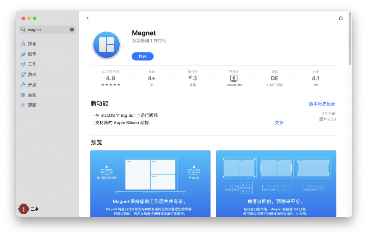Click the green full-screen window button

(x=35, y=18)
